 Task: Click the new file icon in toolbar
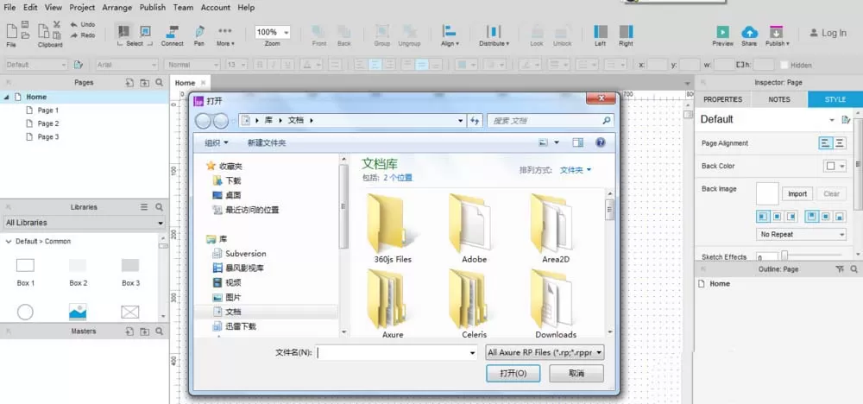(11, 31)
